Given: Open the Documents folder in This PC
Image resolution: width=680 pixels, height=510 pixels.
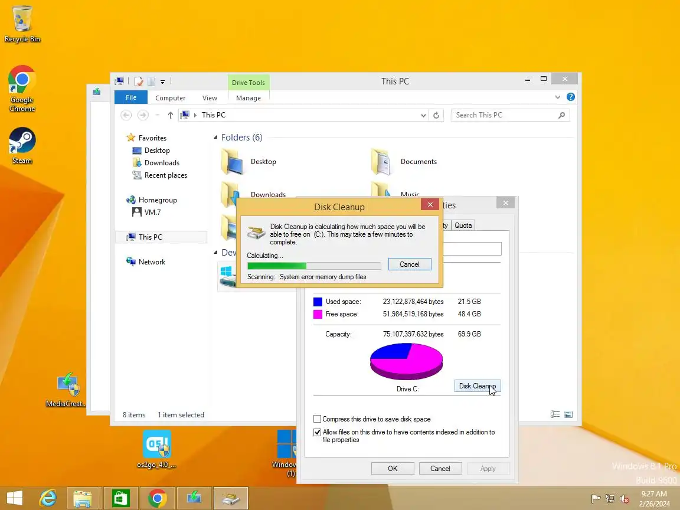Looking at the screenshot, I should pyautogui.click(x=404, y=162).
